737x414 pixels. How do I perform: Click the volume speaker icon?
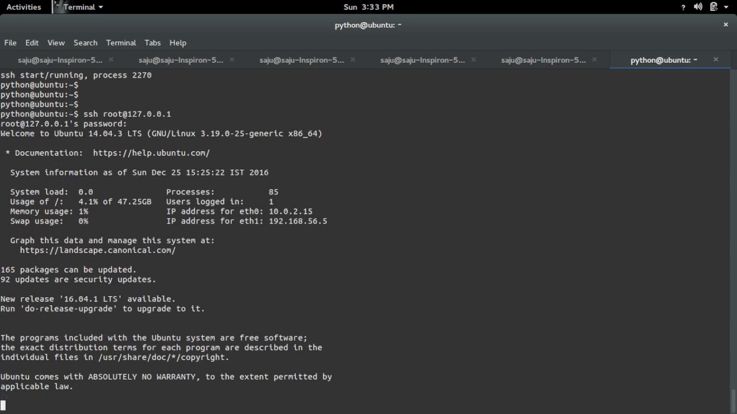698,7
